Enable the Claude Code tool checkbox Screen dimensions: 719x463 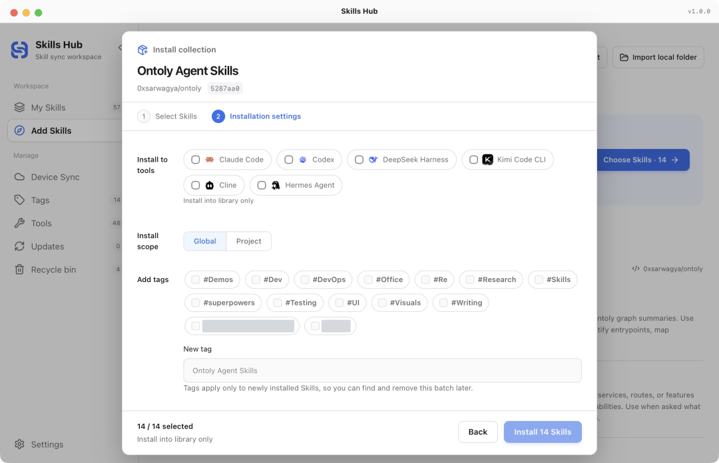(x=195, y=160)
